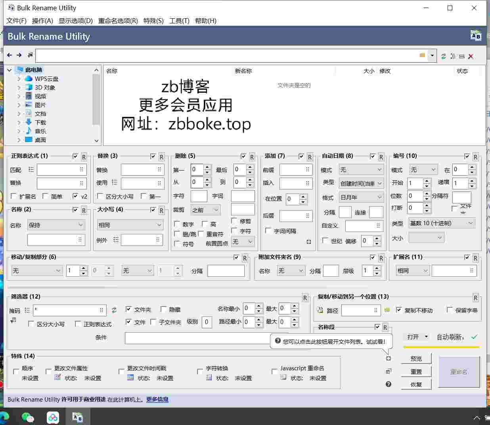The image size is (490, 425).
Task: Reset the Regex (1) section with R
Action: click(84, 157)
